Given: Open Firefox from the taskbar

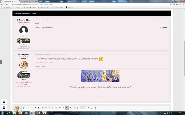Looking at the screenshot, I should 38,113.
